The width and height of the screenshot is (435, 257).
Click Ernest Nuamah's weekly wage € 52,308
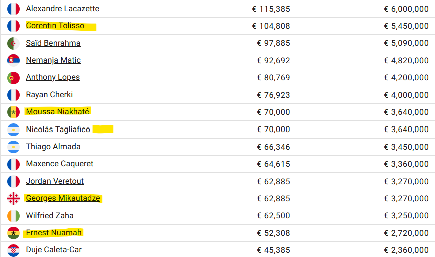coord(273,233)
